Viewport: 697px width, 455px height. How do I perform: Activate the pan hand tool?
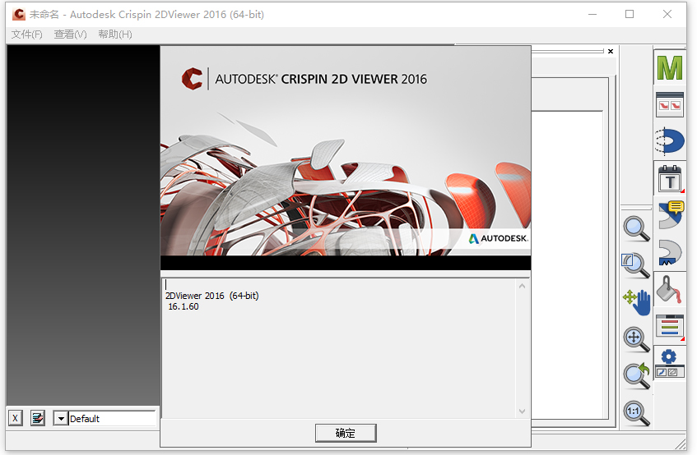click(637, 302)
